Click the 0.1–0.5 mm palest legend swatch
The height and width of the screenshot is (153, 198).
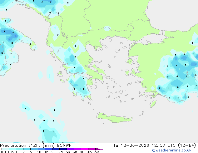(5, 149)
